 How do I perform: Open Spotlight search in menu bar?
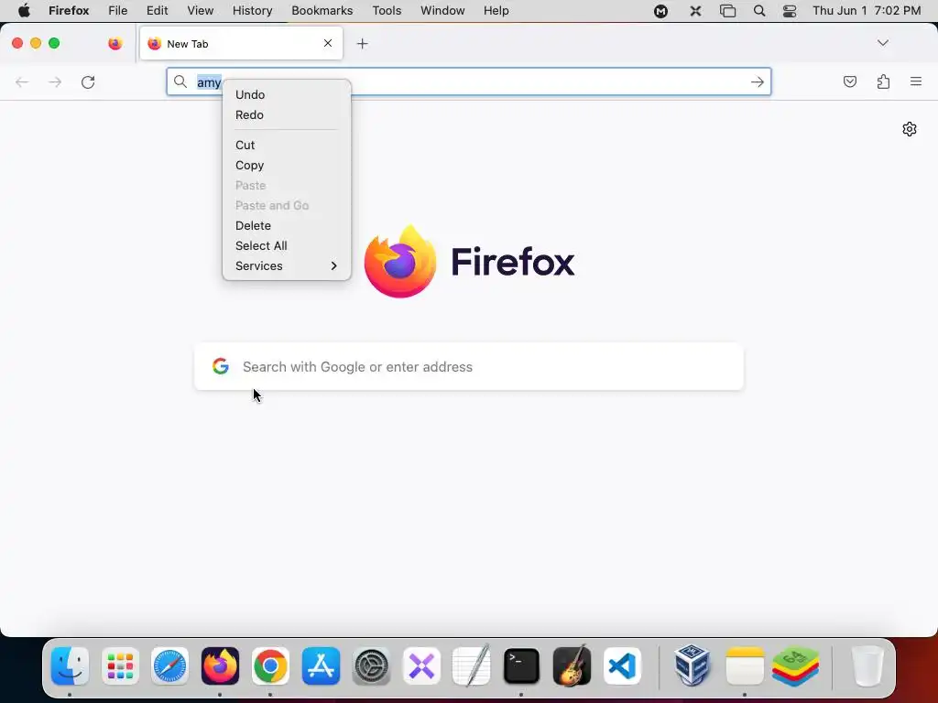(x=759, y=11)
